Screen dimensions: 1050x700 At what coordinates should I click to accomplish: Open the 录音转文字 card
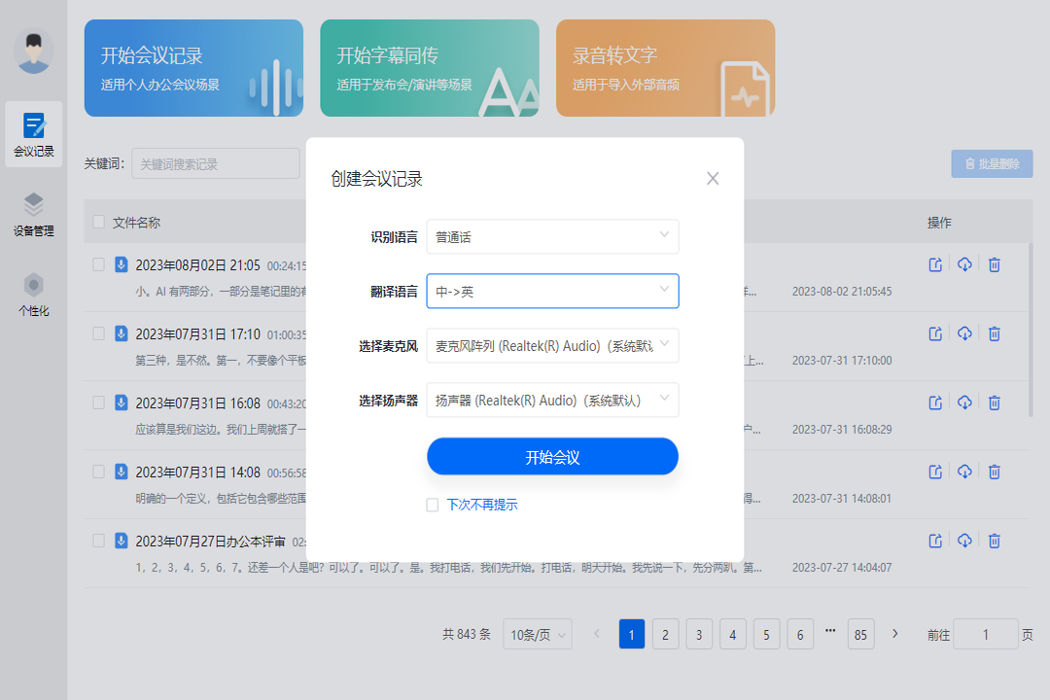665,68
